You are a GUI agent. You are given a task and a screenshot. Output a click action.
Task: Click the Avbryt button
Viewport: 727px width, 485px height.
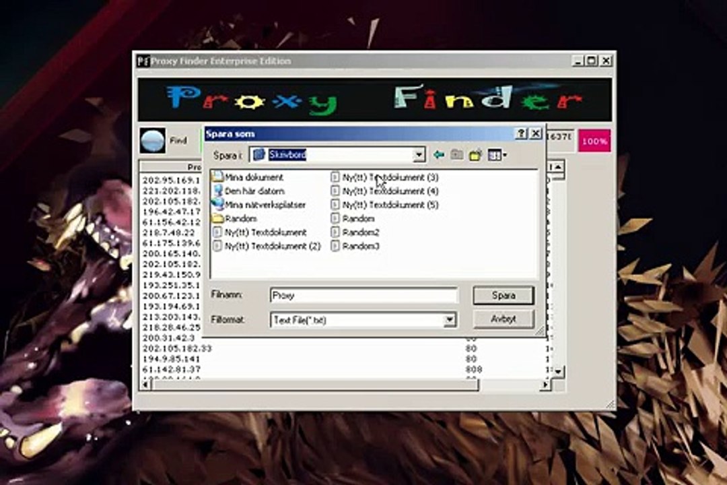coord(504,319)
